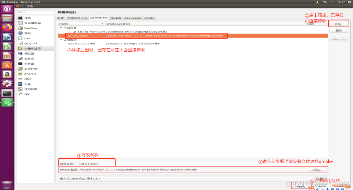Switch to the 编译器 tab
The image size is (353, 190).
pos(116,18)
